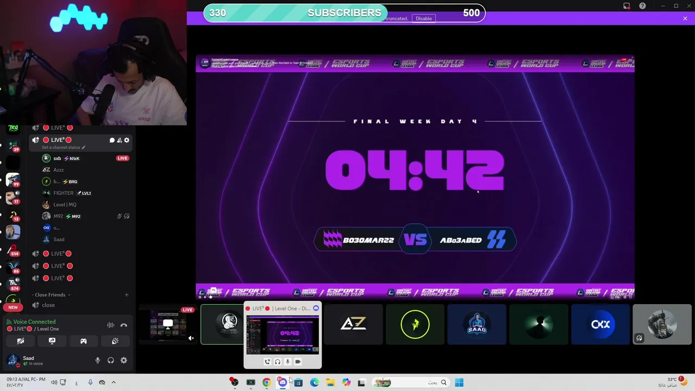
Task: Open File Explorer from the taskbar
Action: [x=330, y=382]
